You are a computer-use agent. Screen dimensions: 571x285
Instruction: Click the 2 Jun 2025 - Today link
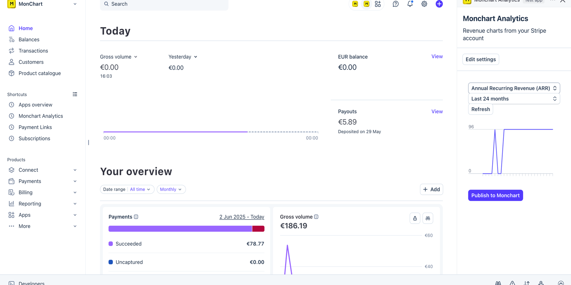coord(242,217)
